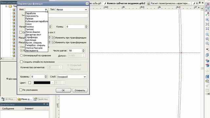The image size is (210, 118).
Task: Toggle the checkbox next to Цвет
Action: (30, 83)
